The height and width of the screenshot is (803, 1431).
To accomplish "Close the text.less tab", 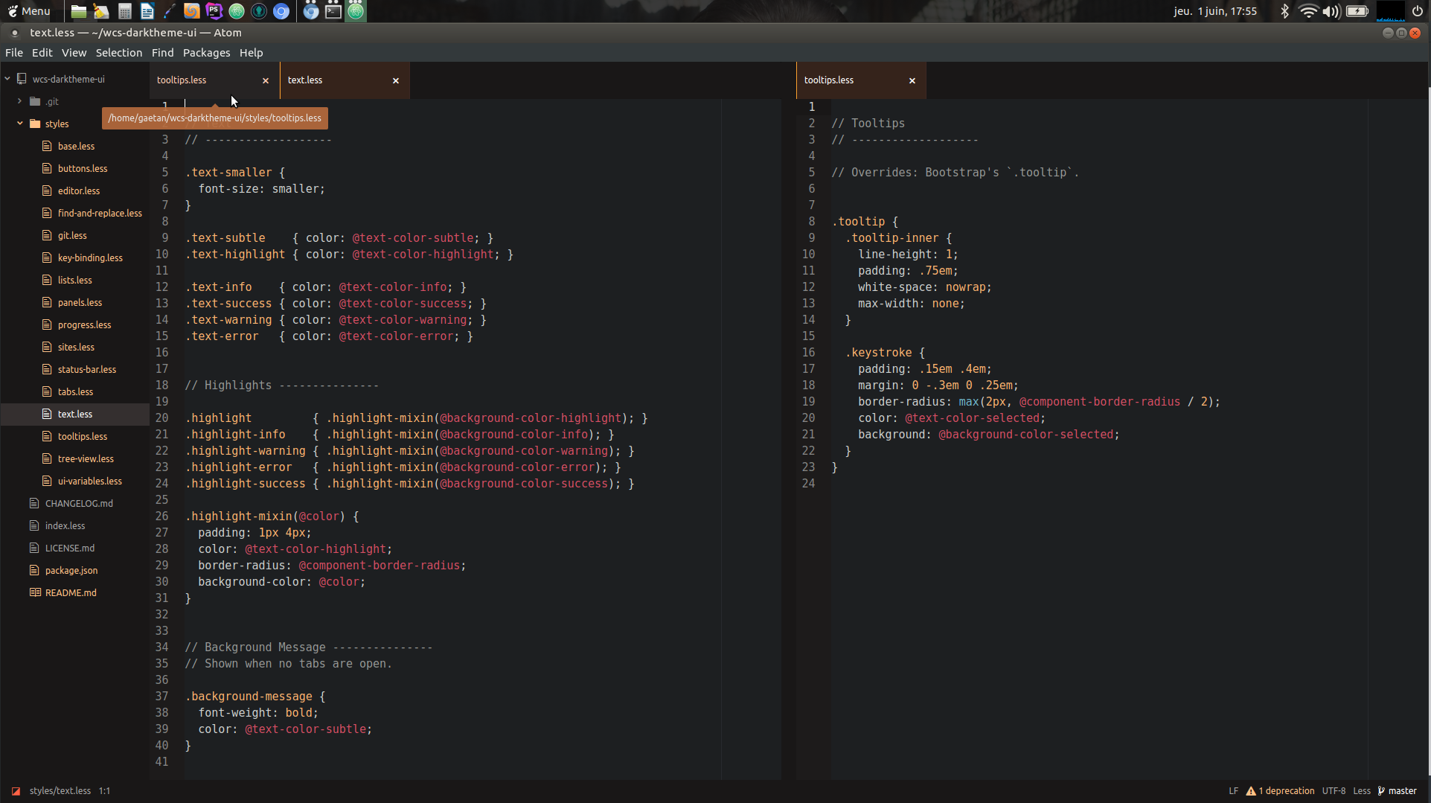I will click(396, 80).
